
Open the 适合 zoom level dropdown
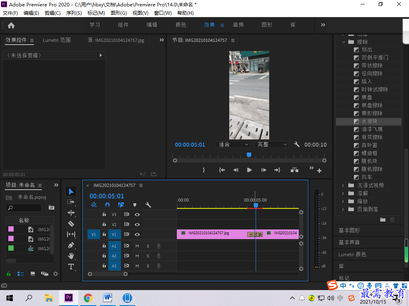click(233, 144)
